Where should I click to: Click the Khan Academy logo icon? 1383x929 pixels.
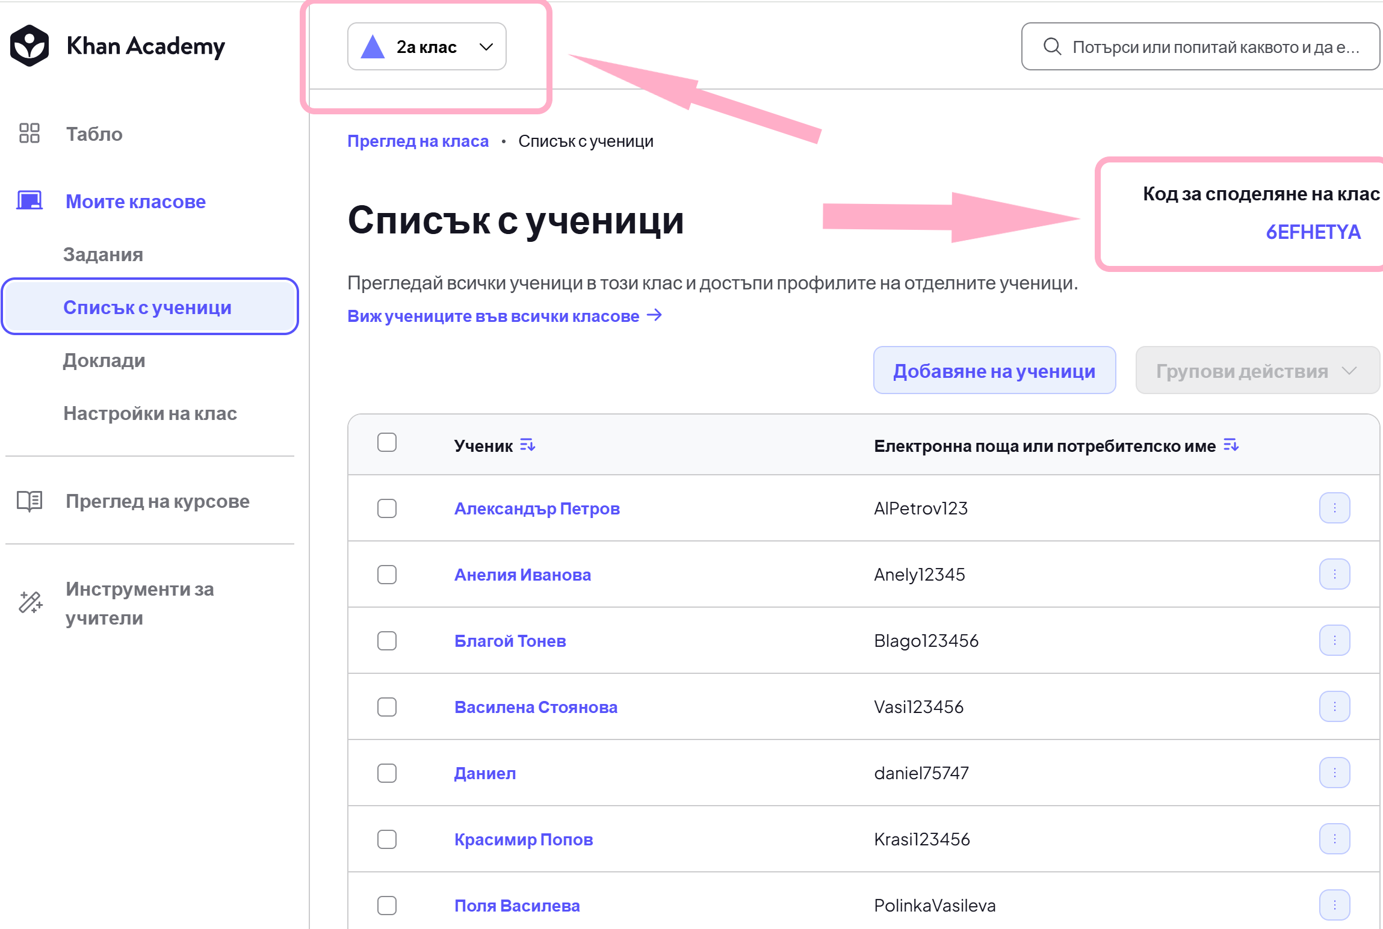coord(29,46)
